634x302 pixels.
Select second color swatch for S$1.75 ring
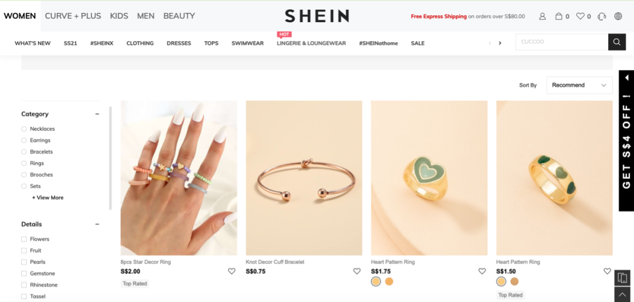[389, 282]
